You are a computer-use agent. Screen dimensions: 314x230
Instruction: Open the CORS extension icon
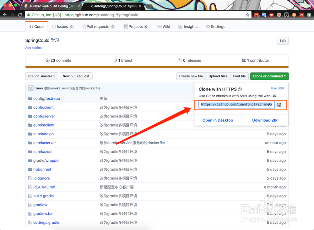click(x=301, y=15)
